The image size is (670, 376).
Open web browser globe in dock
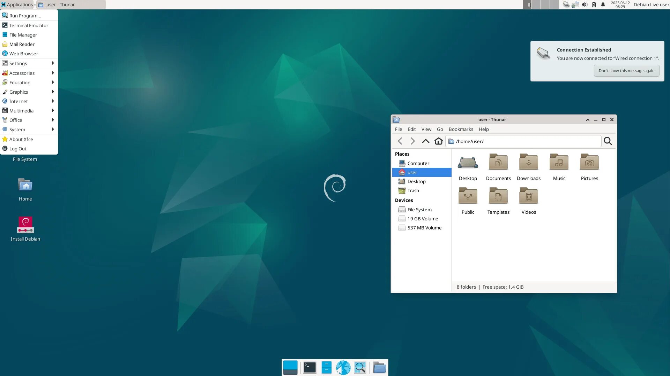[x=343, y=368]
